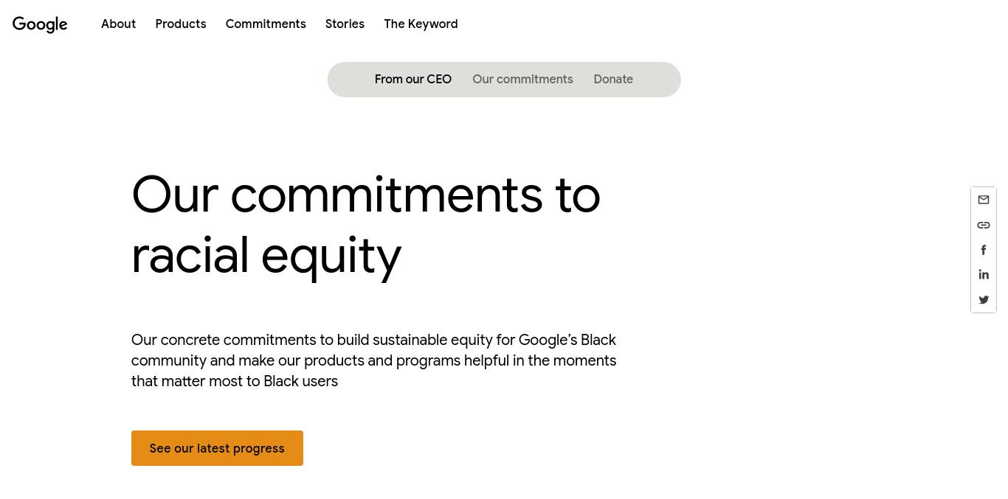Open the About menu

(x=118, y=24)
